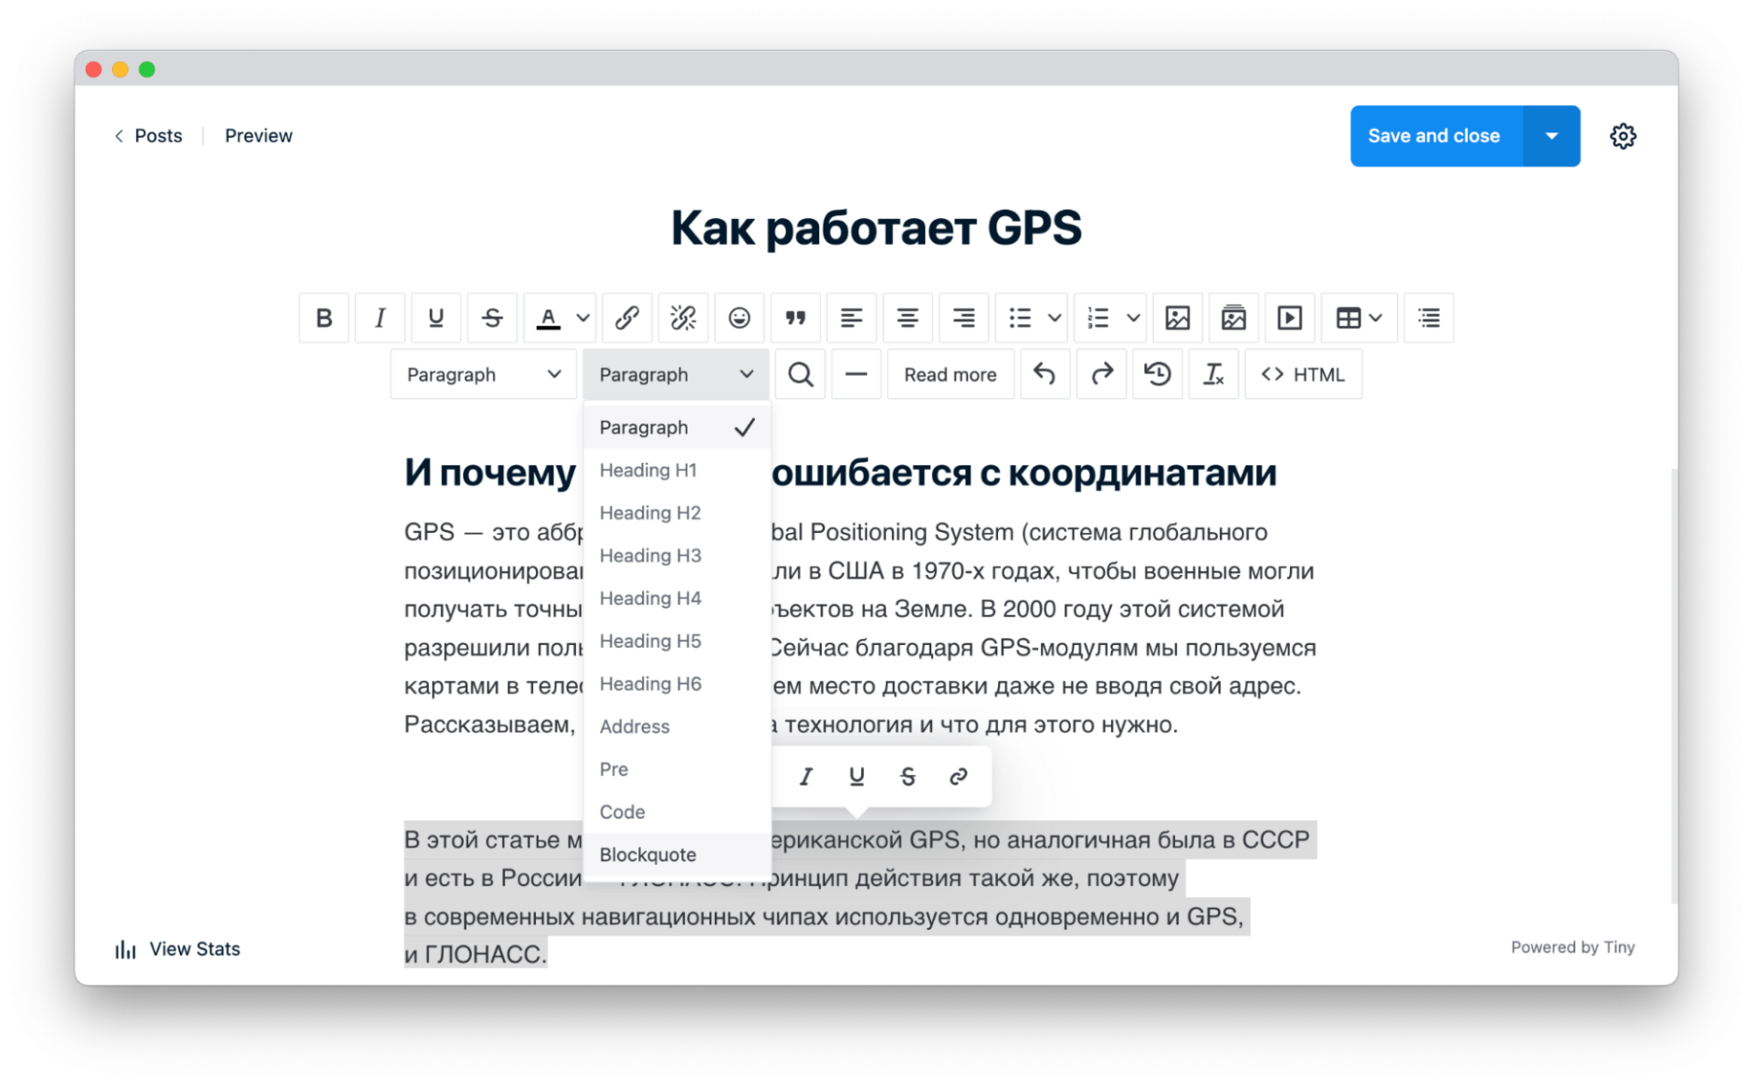Image resolution: width=1753 pixels, height=1085 pixels.
Task: Select the strikethrough formatting icon
Action: [x=492, y=318]
